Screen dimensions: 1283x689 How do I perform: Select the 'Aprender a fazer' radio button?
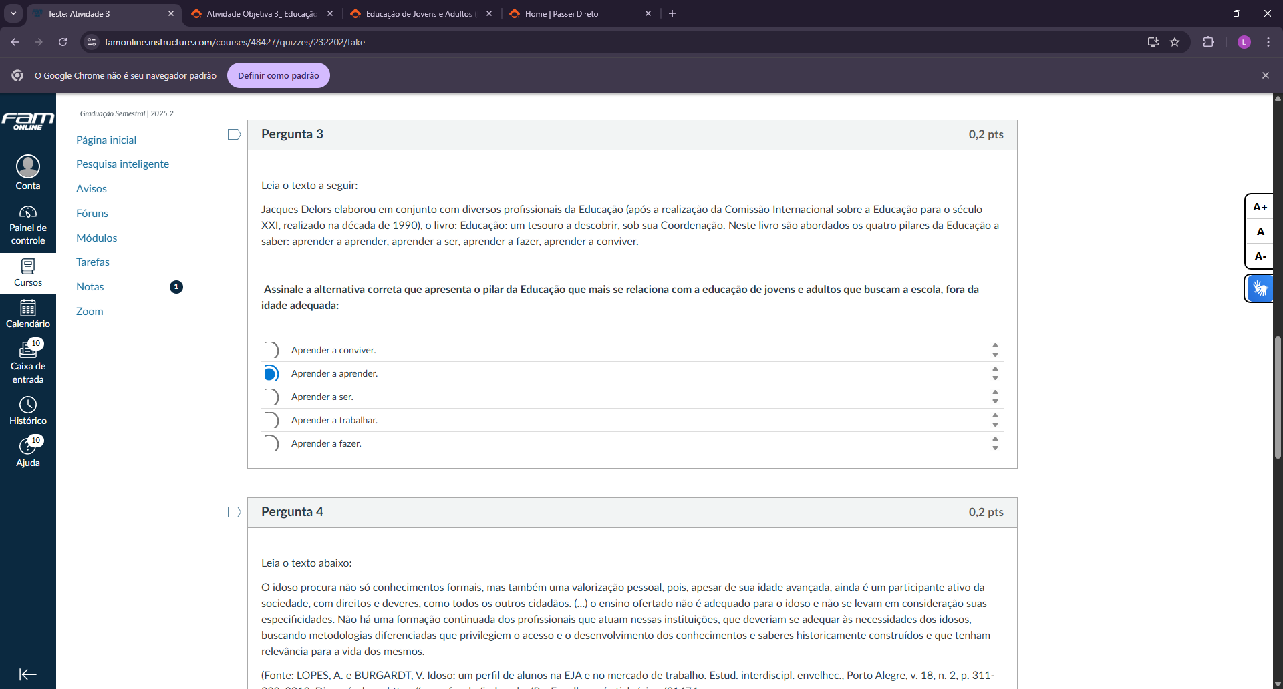271,443
